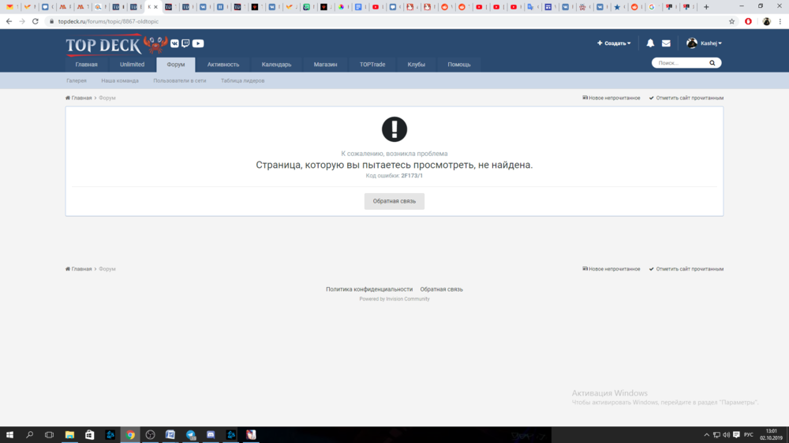Focus the Поиск search field
The height and width of the screenshot is (443, 789).
pos(679,63)
